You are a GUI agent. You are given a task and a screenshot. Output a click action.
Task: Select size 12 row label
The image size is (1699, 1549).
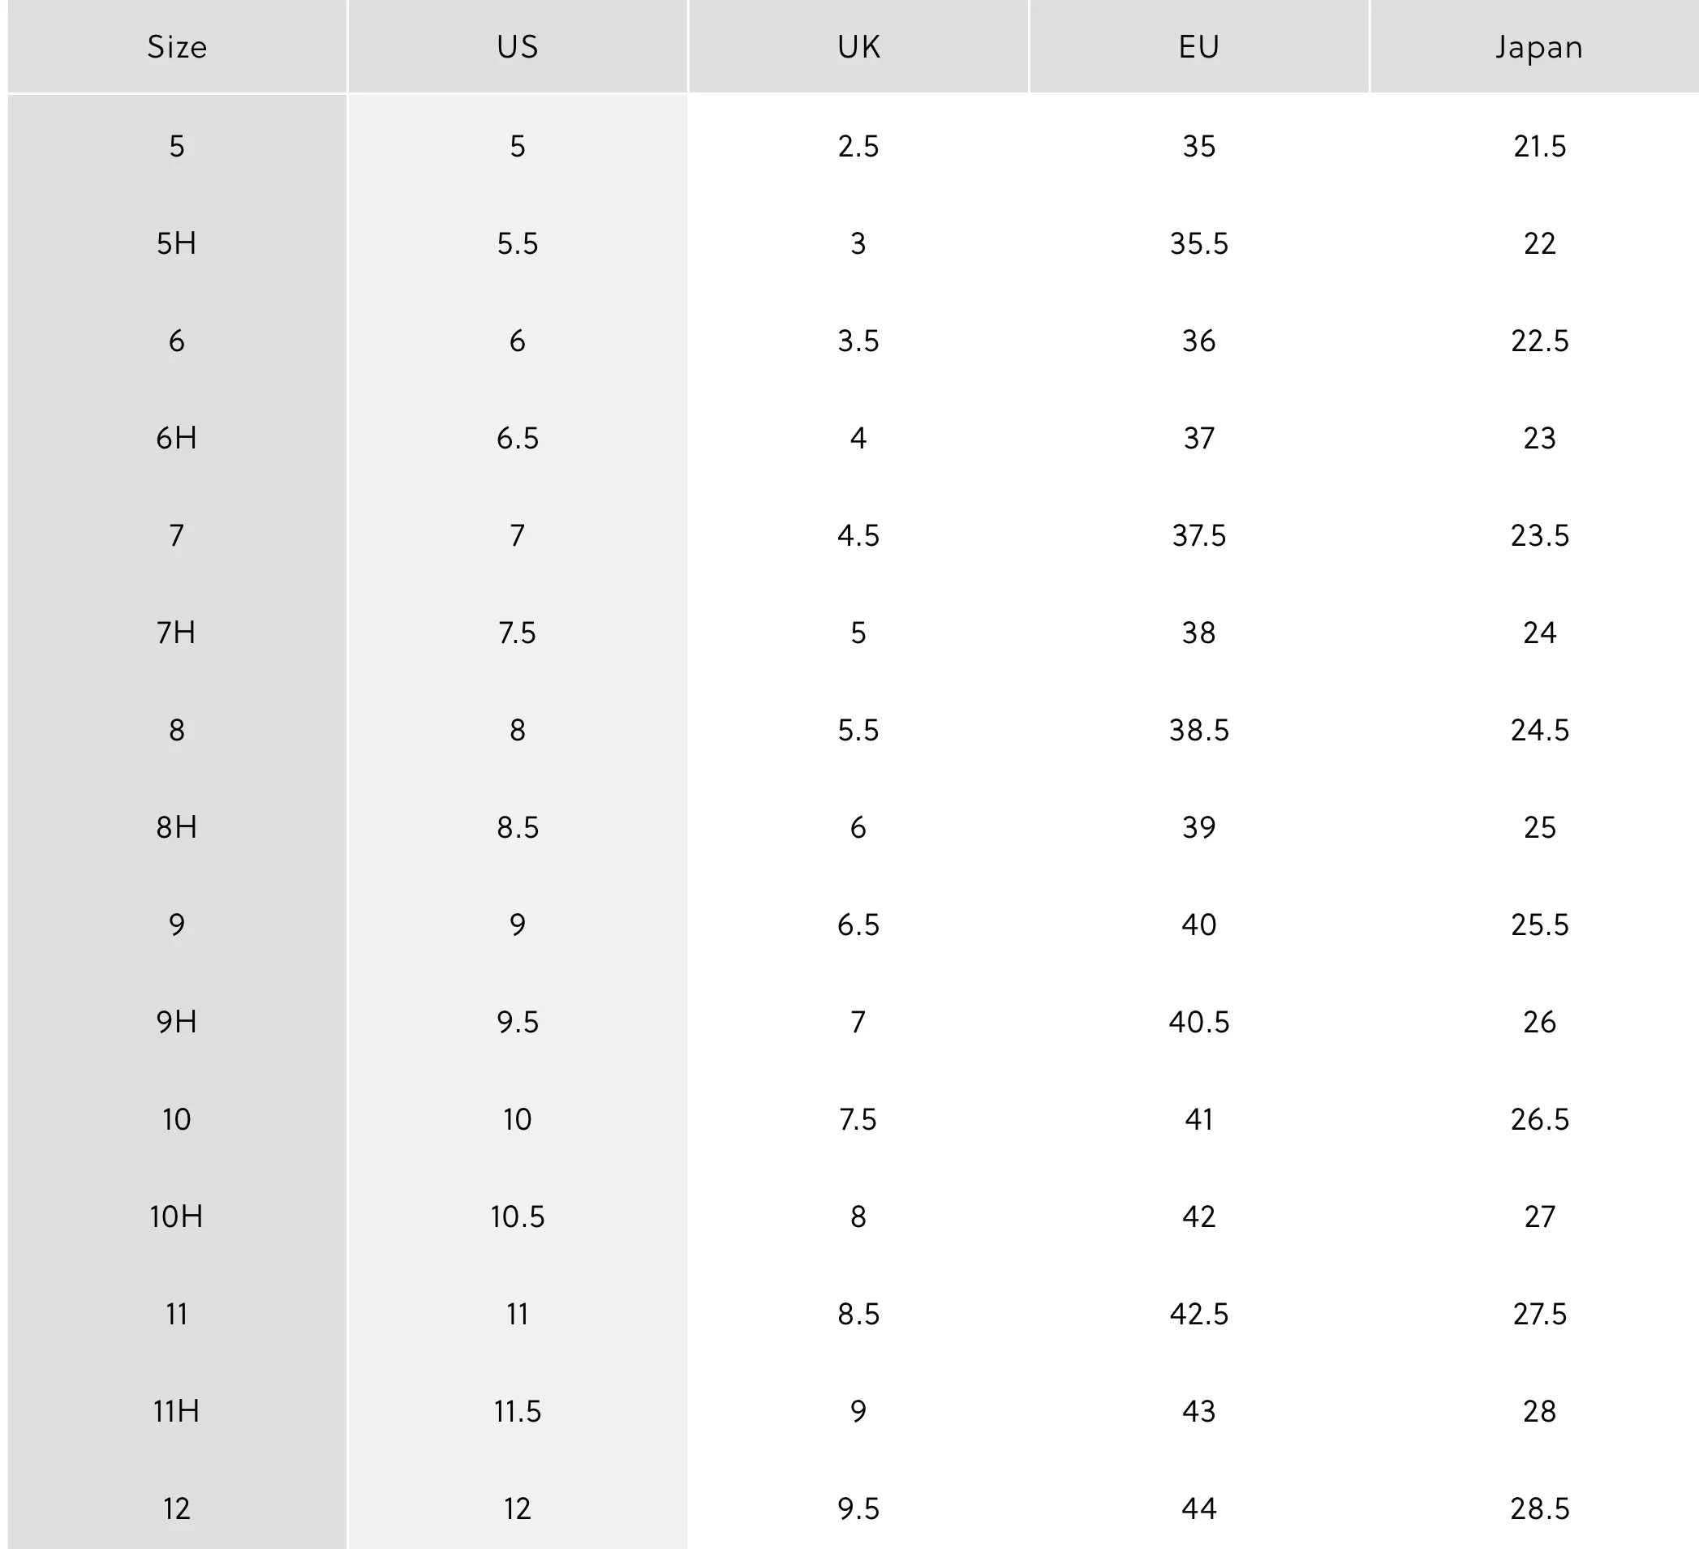(177, 1508)
